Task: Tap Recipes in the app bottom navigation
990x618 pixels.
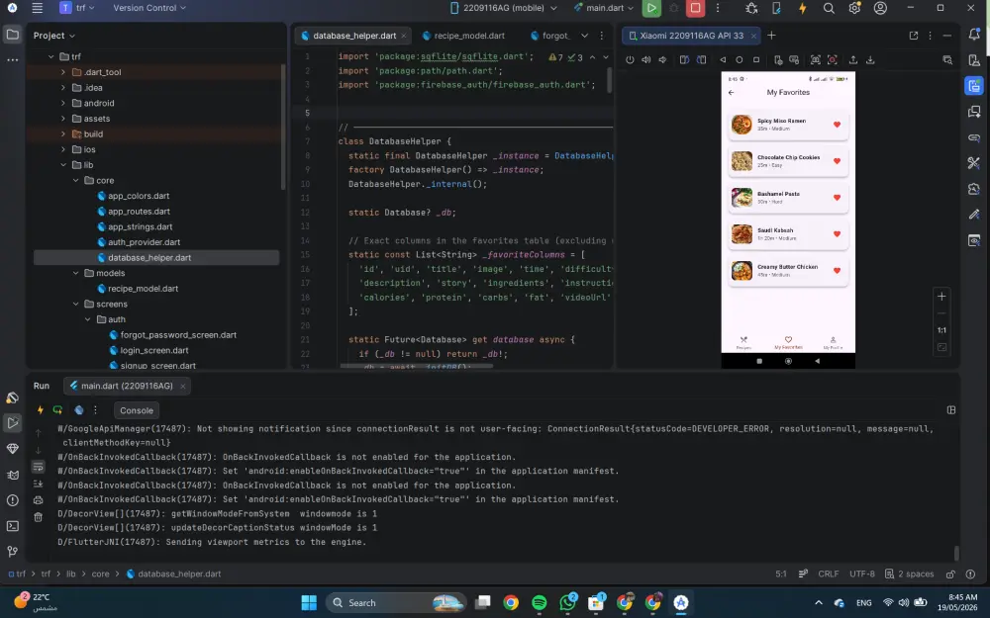Action: tap(743, 342)
